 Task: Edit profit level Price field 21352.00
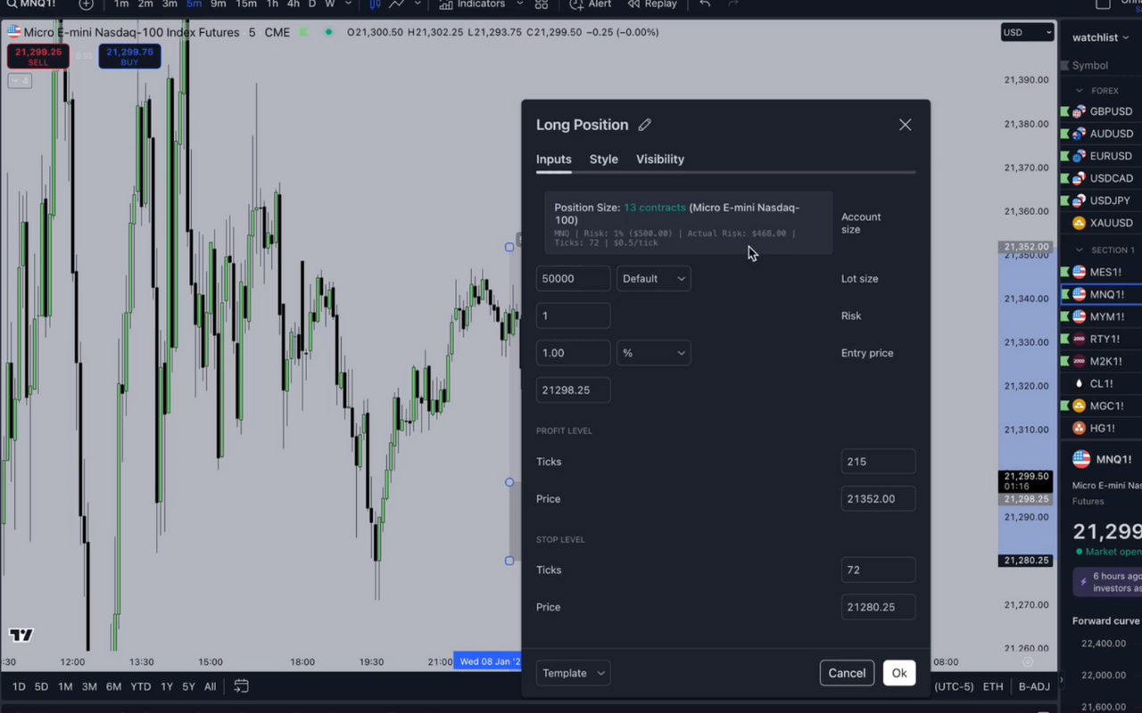pyautogui.click(x=878, y=499)
